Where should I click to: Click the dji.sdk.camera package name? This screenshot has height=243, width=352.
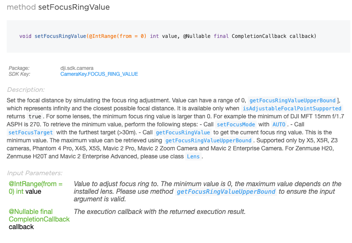[x=77, y=68]
